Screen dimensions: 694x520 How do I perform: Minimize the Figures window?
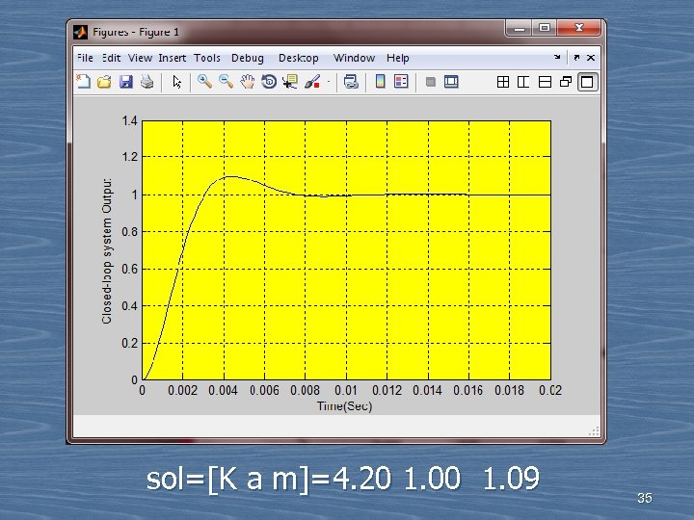(520, 28)
